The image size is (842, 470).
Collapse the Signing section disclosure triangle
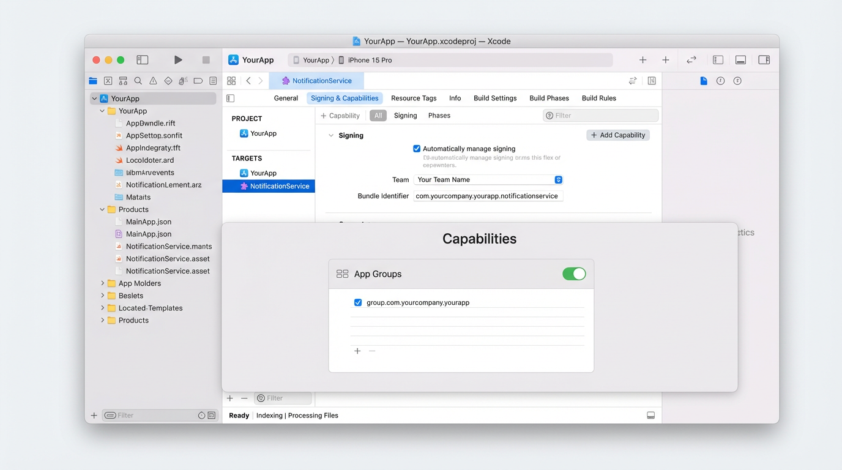pyautogui.click(x=331, y=135)
